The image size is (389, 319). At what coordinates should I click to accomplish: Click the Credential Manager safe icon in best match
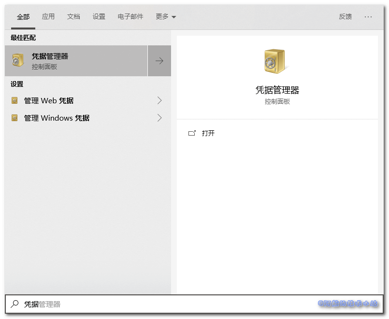(x=18, y=60)
